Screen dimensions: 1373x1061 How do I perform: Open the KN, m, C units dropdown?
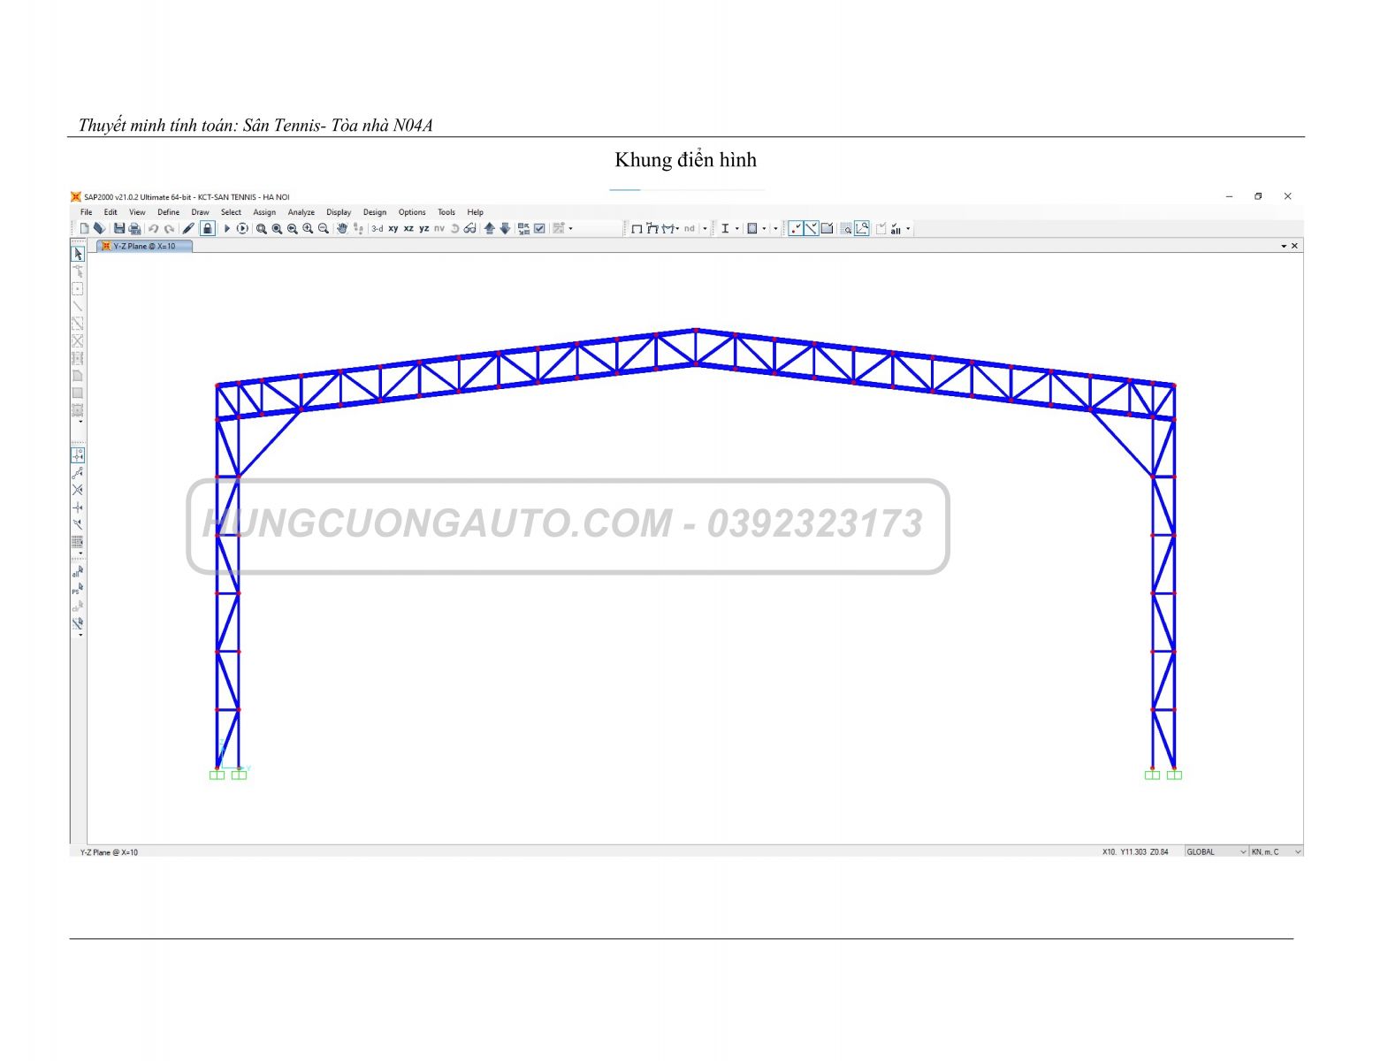click(1276, 852)
